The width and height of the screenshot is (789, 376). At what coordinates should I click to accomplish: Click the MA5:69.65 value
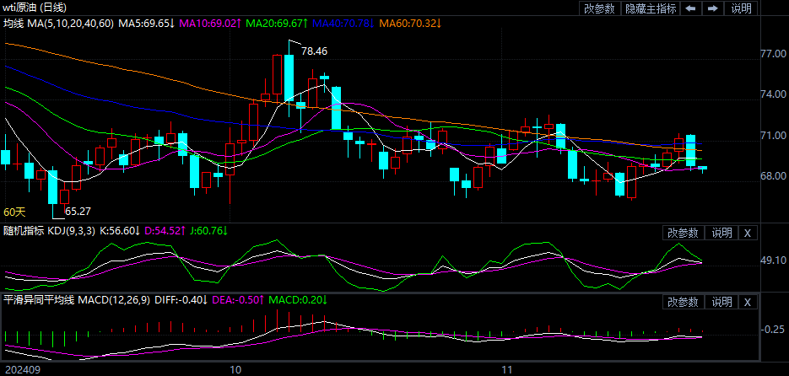click(147, 23)
